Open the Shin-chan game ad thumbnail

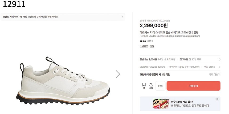tap(161, 104)
